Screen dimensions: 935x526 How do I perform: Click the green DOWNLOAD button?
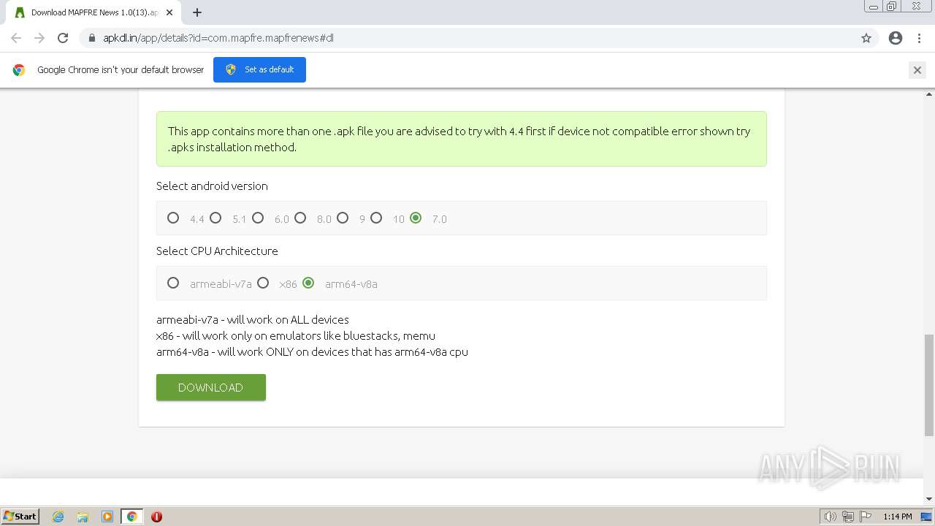click(211, 387)
